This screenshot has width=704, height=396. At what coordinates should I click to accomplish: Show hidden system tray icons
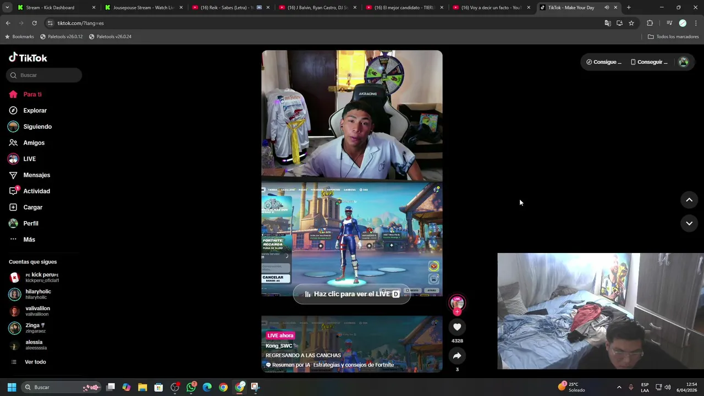[x=619, y=387]
